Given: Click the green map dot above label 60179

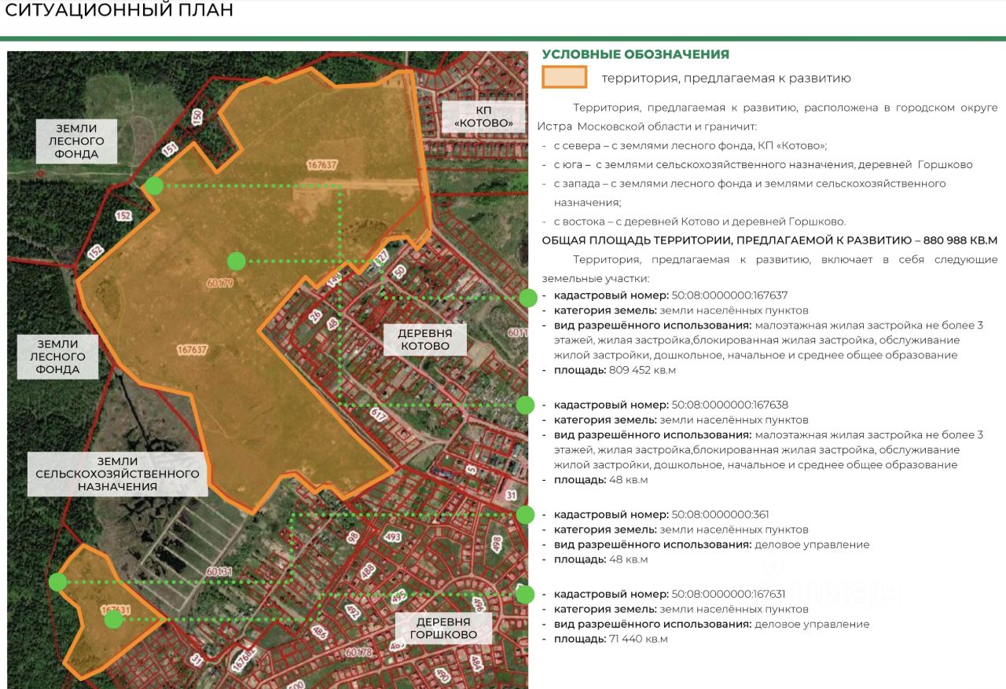Looking at the screenshot, I should pyautogui.click(x=236, y=261).
